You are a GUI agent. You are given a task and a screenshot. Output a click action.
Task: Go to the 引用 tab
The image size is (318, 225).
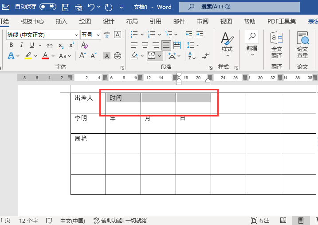[156, 21]
